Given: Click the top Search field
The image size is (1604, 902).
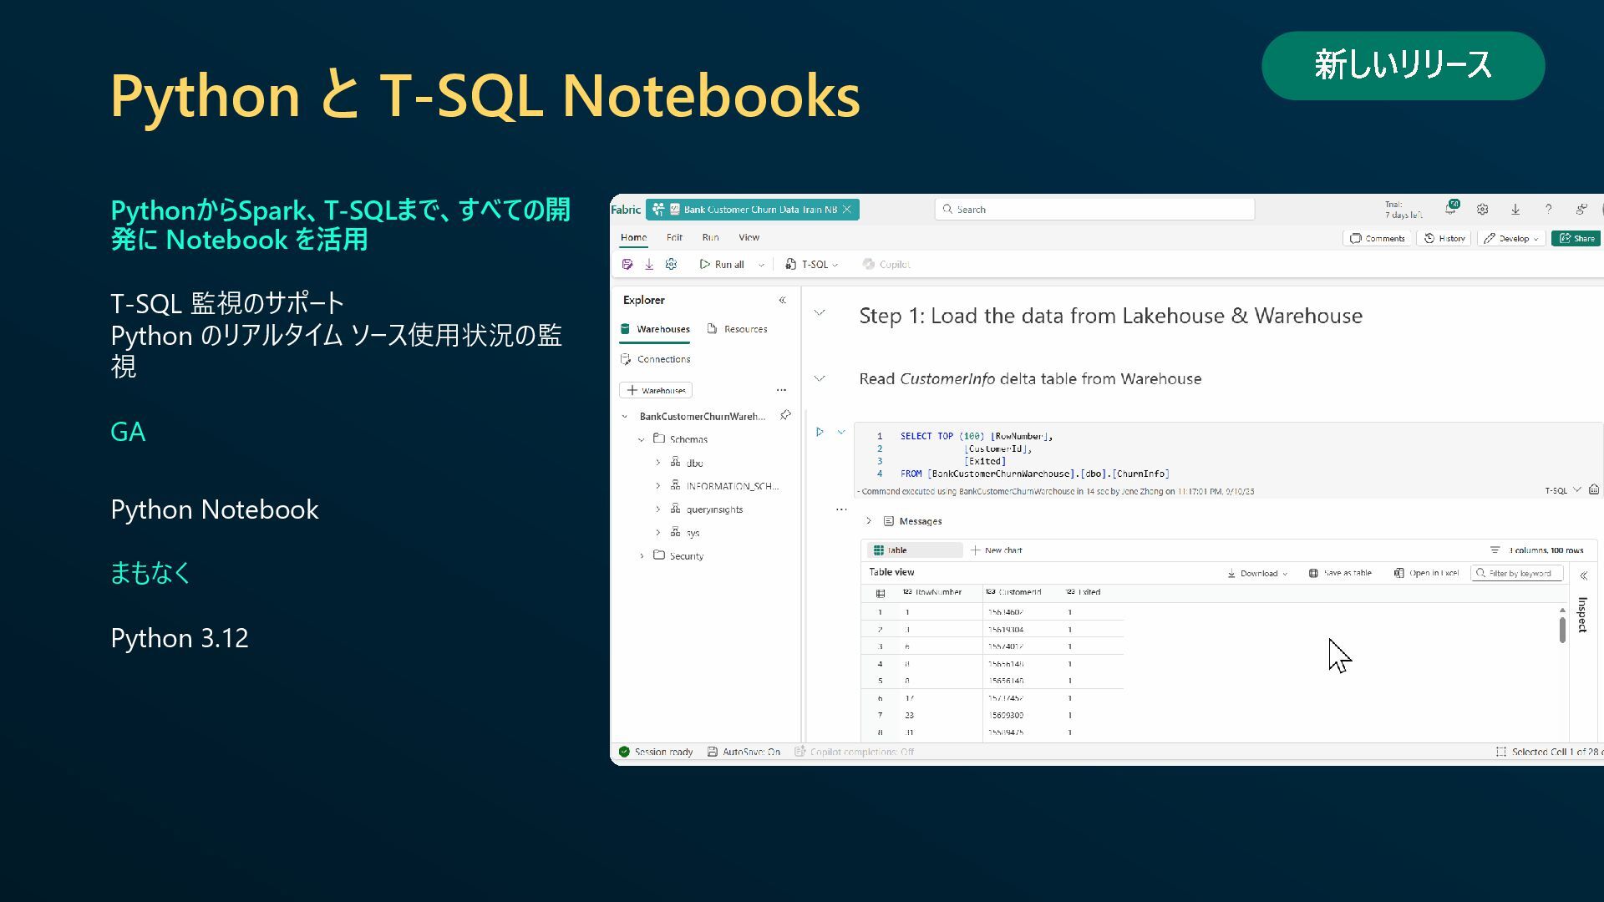Looking at the screenshot, I should pos(1094,210).
